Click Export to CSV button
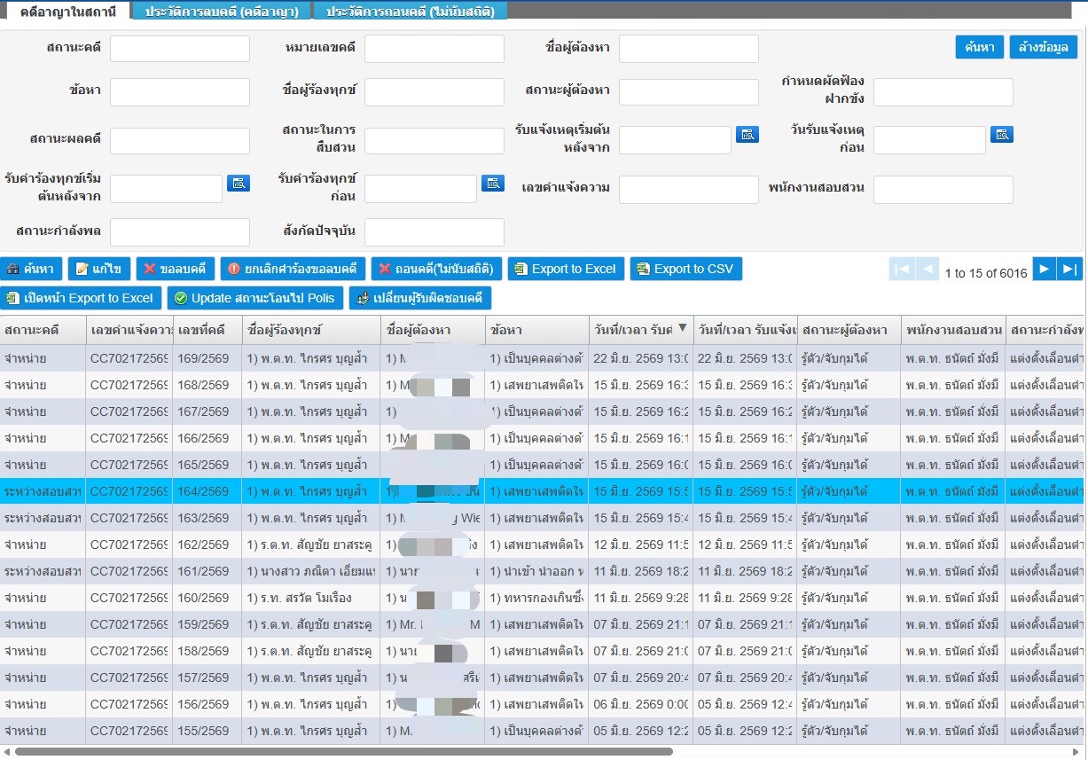The height and width of the screenshot is (760, 1088). pyautogui.click(x=686, y=269)
